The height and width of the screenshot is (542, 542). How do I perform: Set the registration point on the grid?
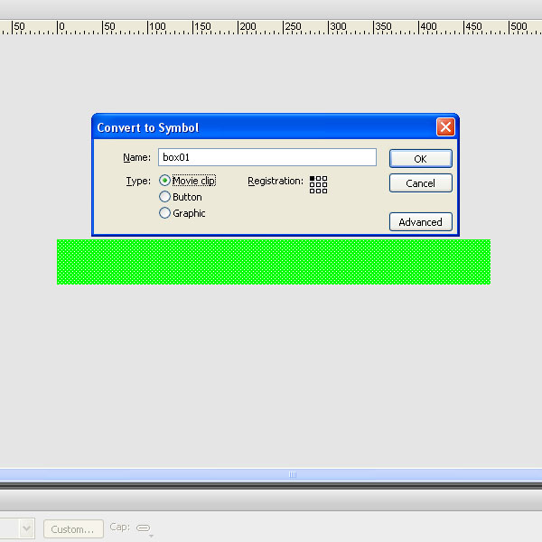(318, 184)
